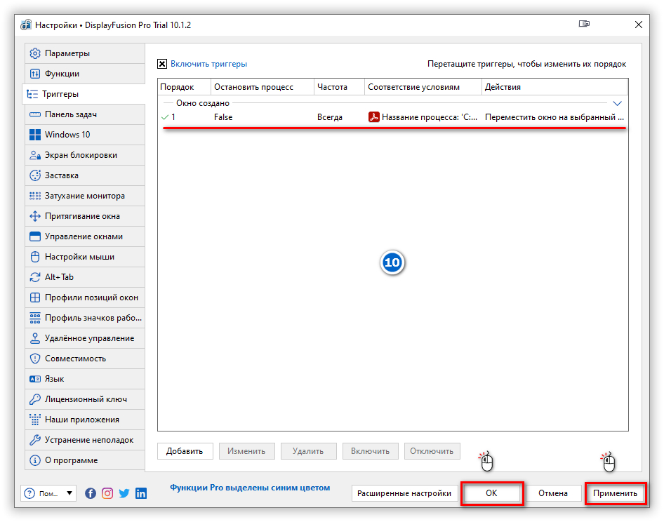
Task: Click the Переместить окно на выбранный action cell
Action: (x=555, y=117)
